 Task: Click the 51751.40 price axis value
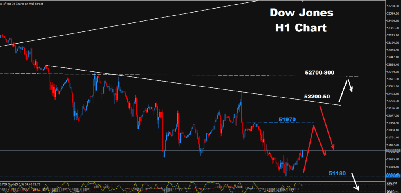(393, 137)
